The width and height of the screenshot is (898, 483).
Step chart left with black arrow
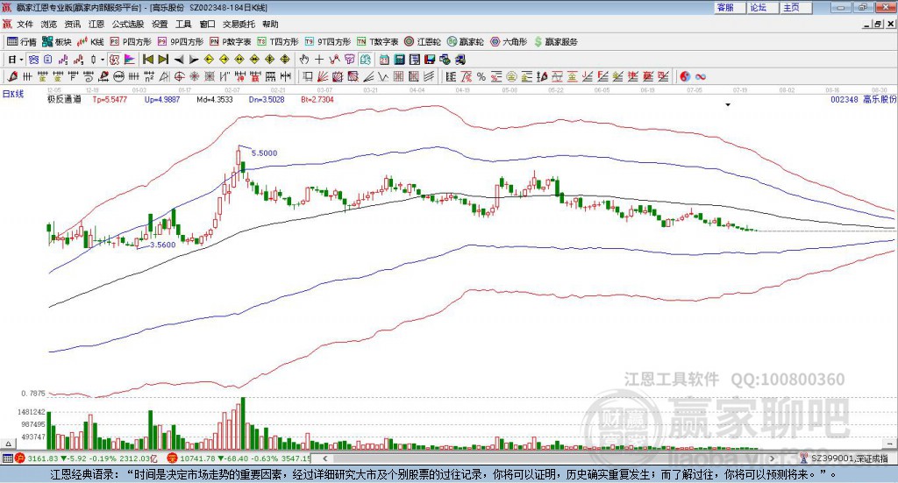tap(179, 60)
